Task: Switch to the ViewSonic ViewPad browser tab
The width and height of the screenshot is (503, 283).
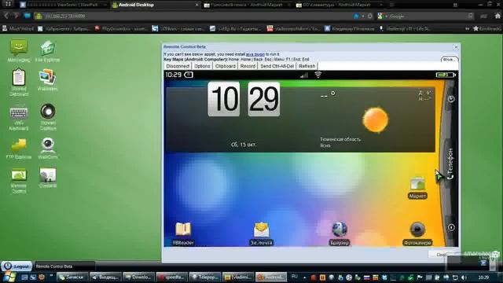Action: click(64, 5)
